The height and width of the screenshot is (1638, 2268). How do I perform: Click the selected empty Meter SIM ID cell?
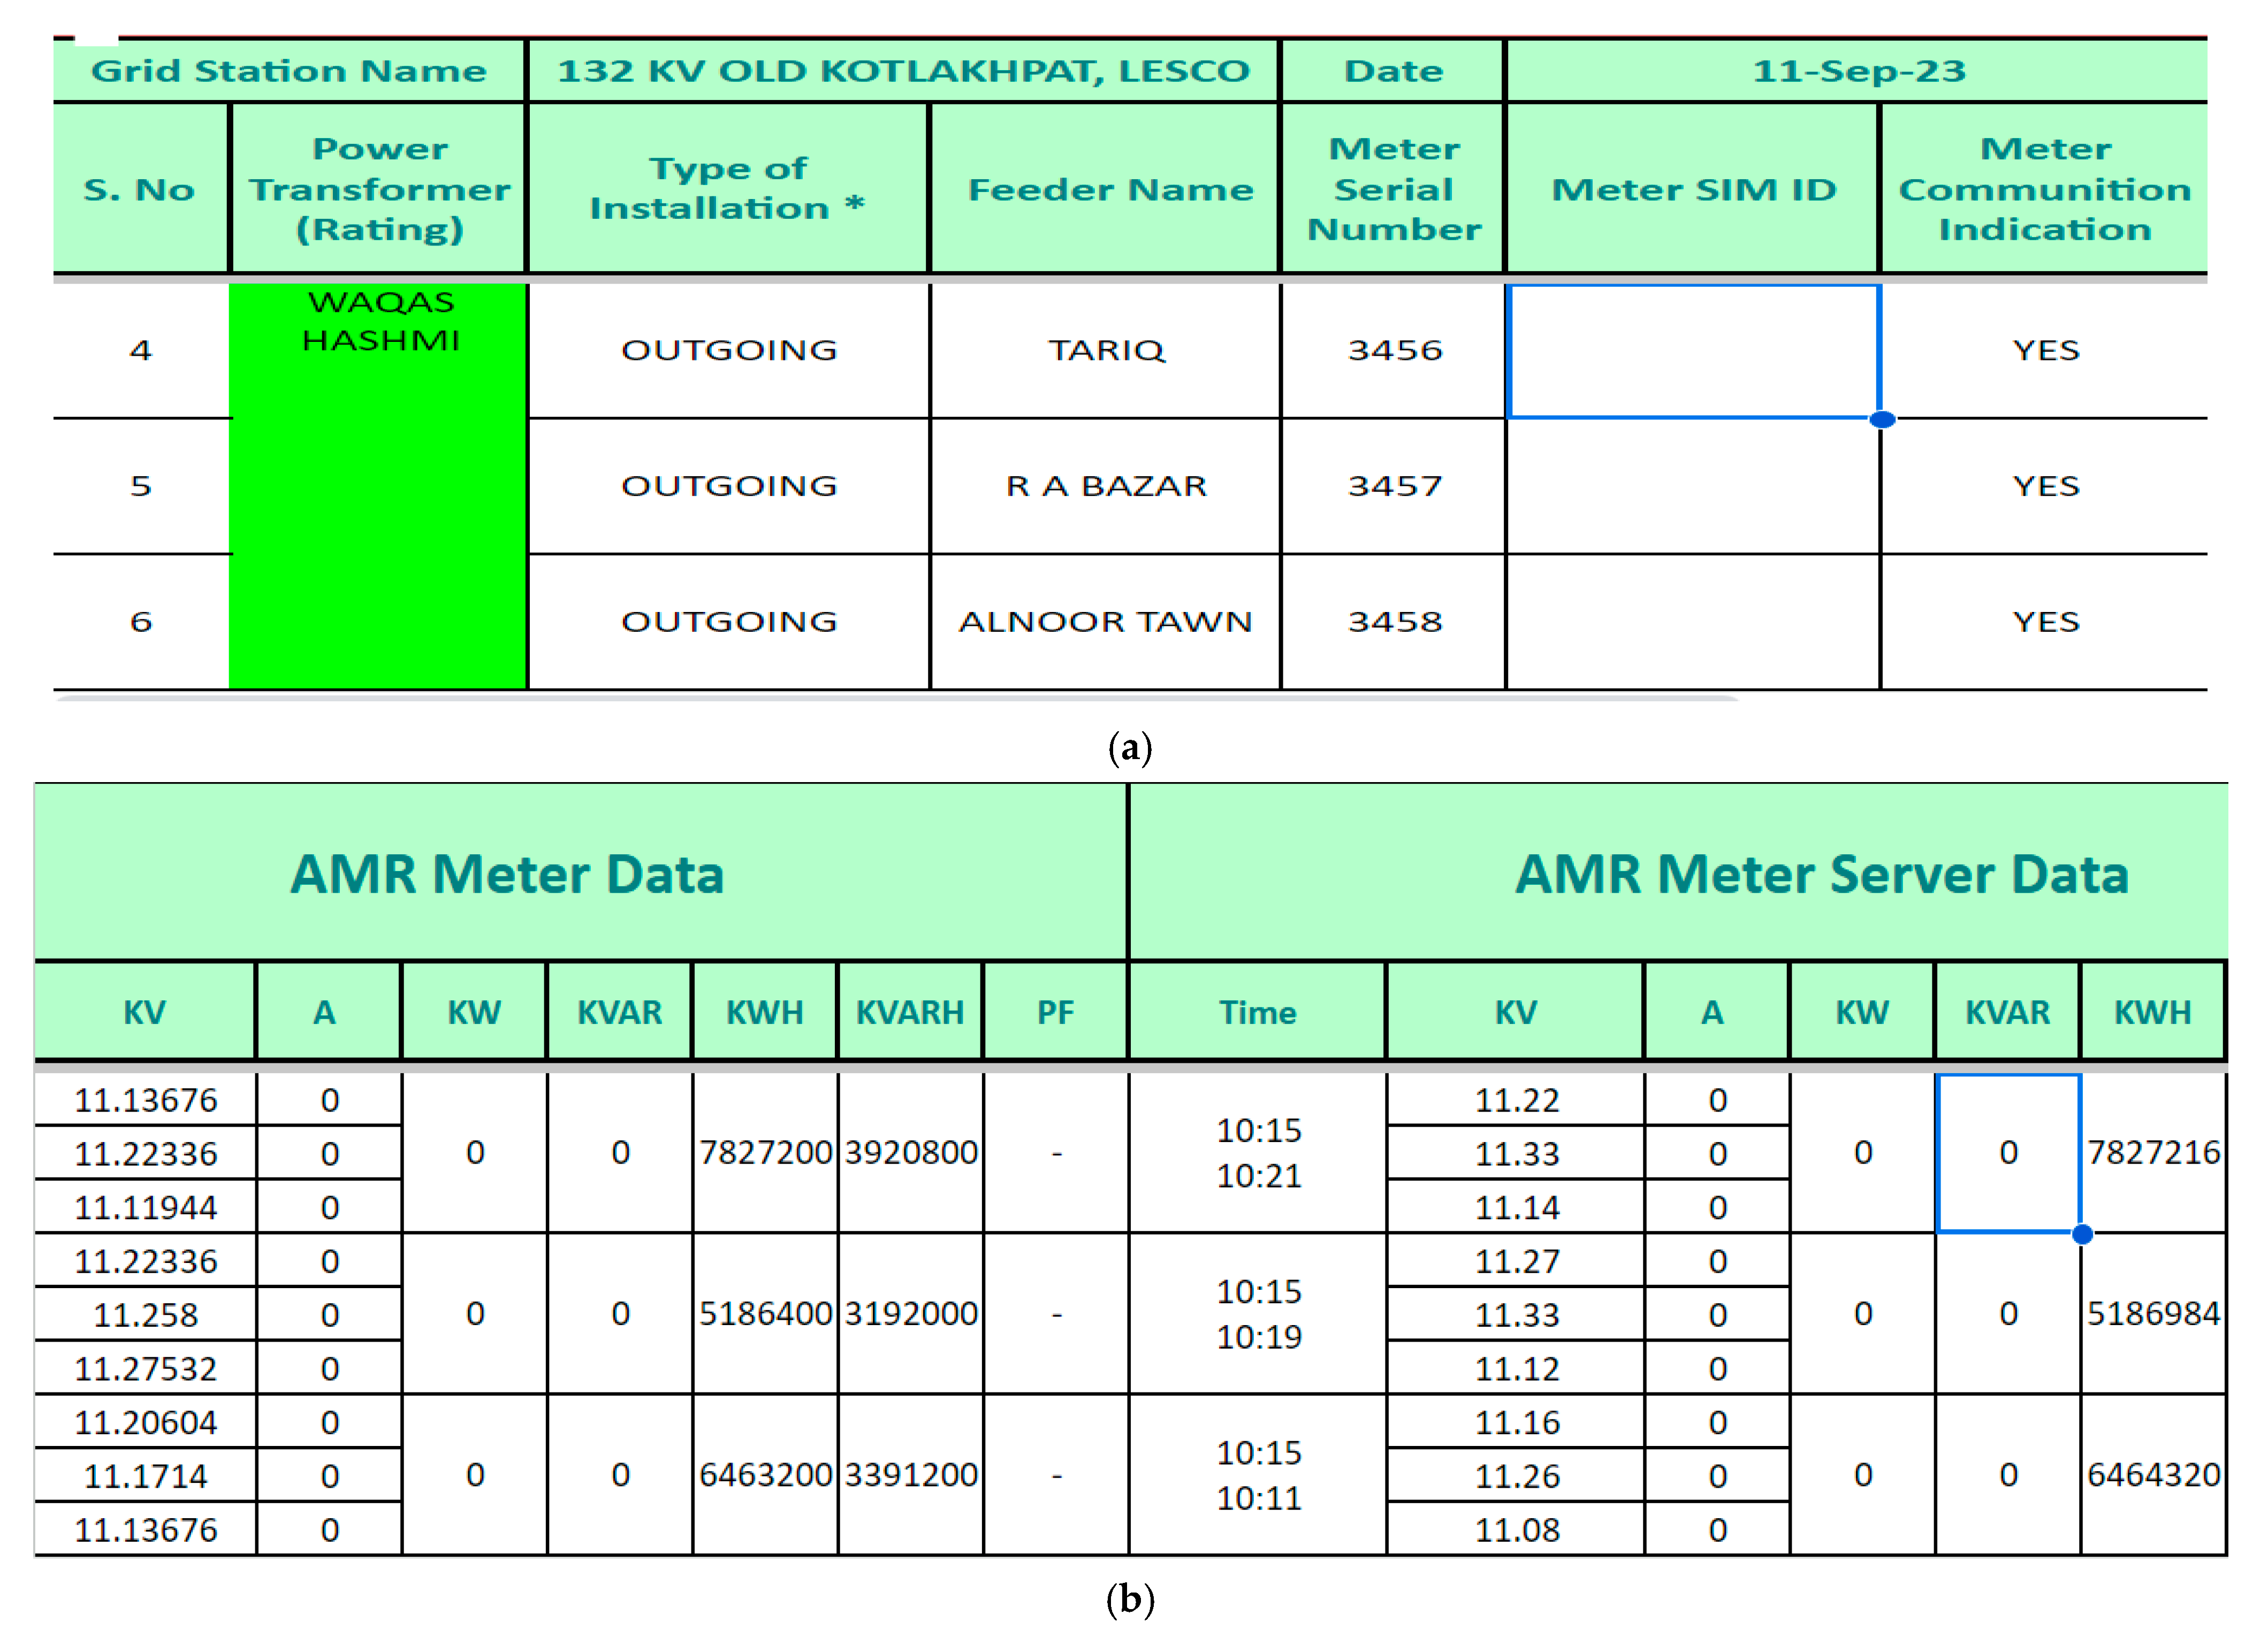[1693, 351]
